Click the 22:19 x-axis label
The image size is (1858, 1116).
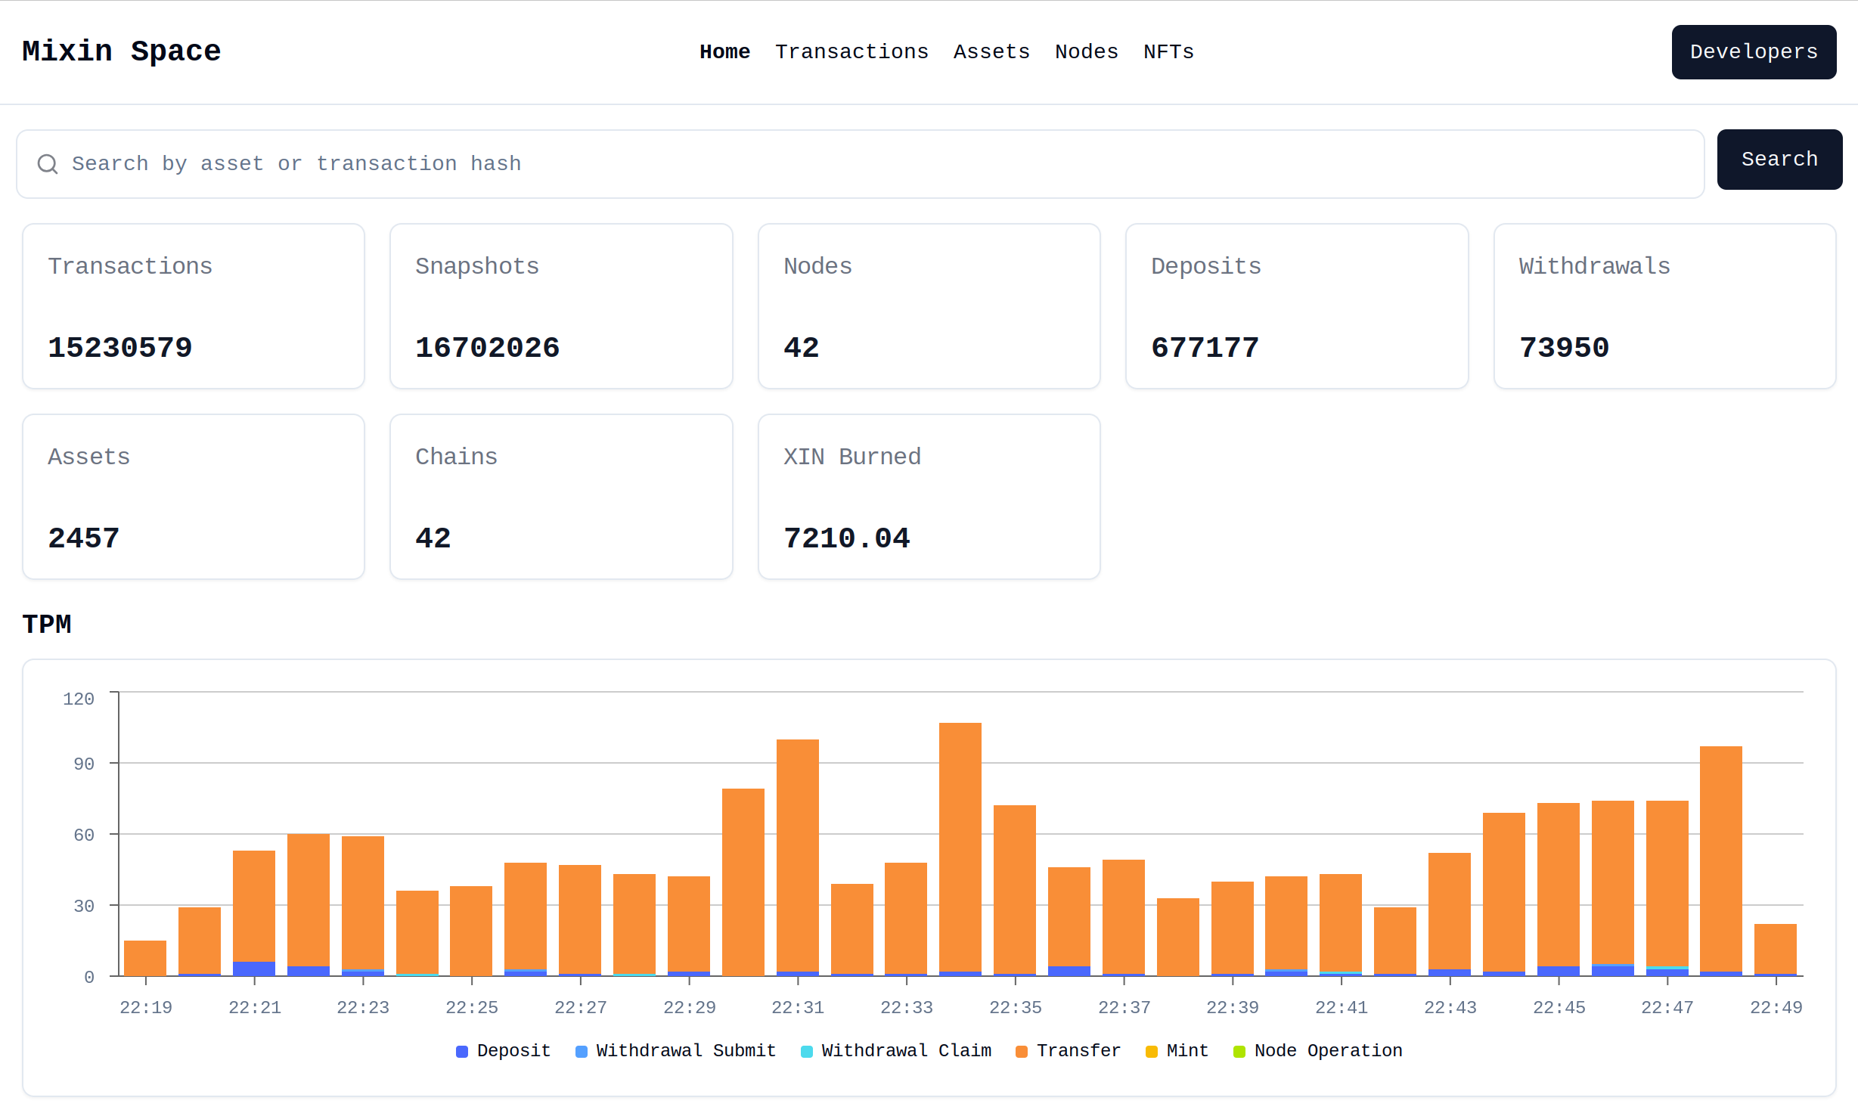[x=146, y=1007]
